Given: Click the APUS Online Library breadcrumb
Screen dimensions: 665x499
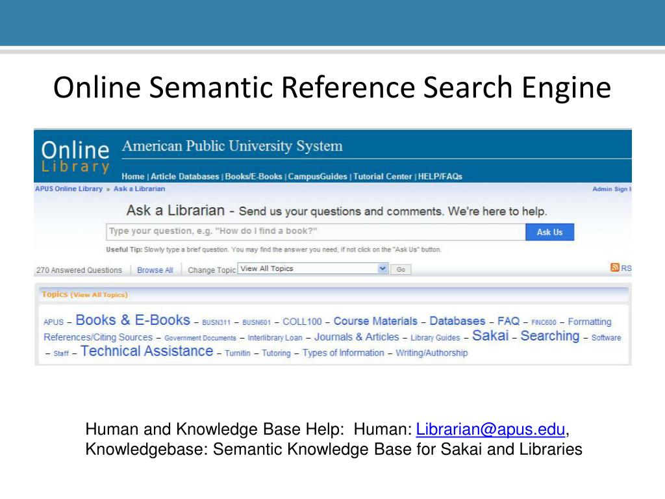Looking at the screenshot, I should 69,189.
